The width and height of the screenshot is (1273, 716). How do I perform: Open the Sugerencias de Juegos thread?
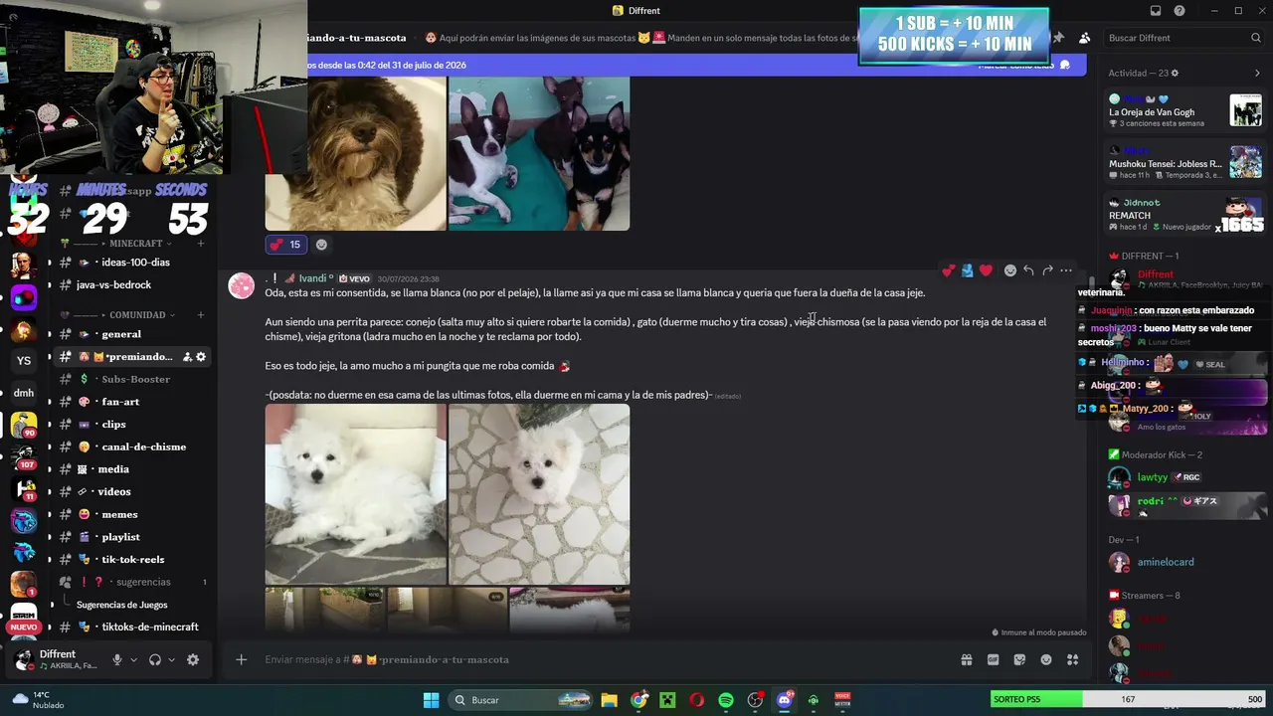pyautogui.click(x=121, y=605)
